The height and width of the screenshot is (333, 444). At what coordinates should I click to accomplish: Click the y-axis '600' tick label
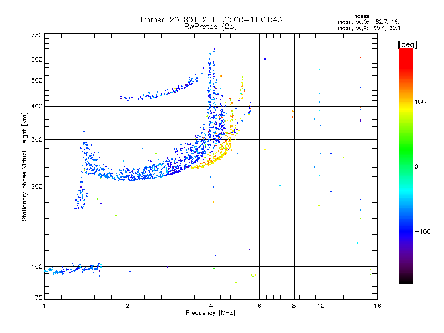pos(37,59)
